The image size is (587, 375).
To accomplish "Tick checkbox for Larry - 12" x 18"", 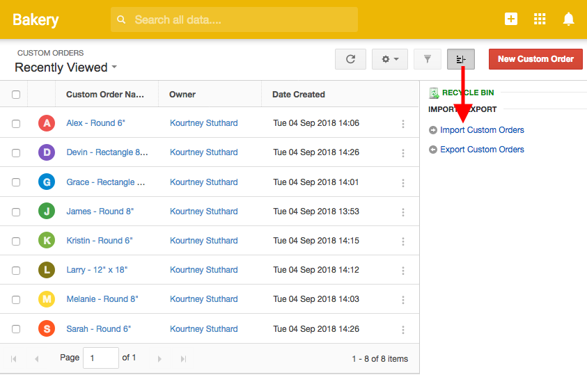I will (16, 271).
